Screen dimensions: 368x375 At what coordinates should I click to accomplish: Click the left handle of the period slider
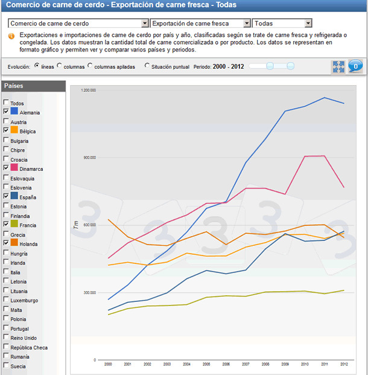point(270,66)
